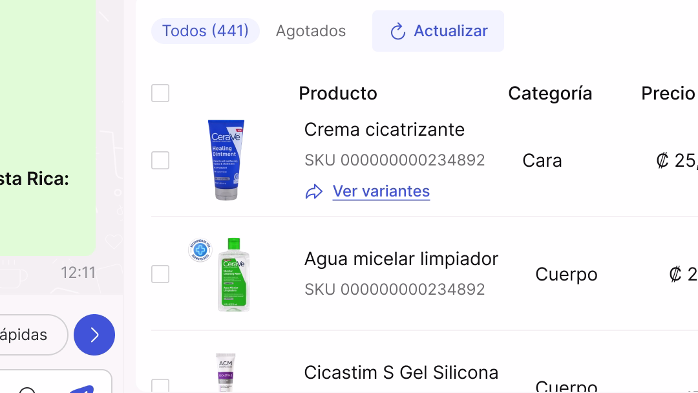This screenshot has width=698, height=393.
Task: Follow the Ver variantes link
Action: (x=381, y=191)
